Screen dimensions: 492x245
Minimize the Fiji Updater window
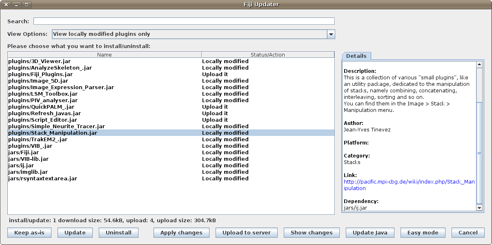pos(16,4)
